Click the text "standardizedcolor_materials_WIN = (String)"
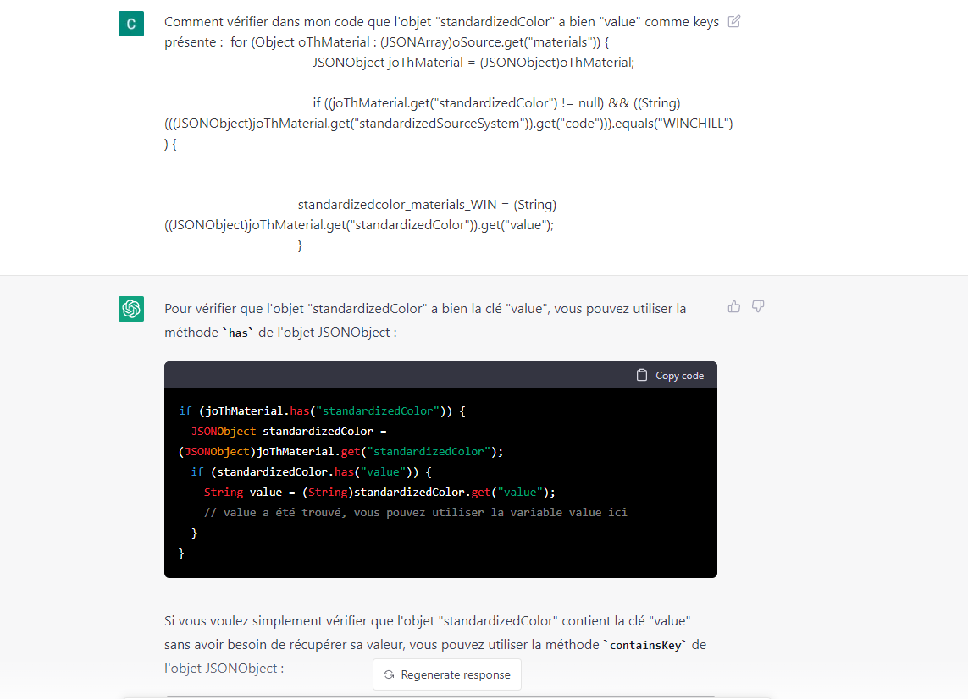The width and height of the screenshot is (968, 699). 427,204
